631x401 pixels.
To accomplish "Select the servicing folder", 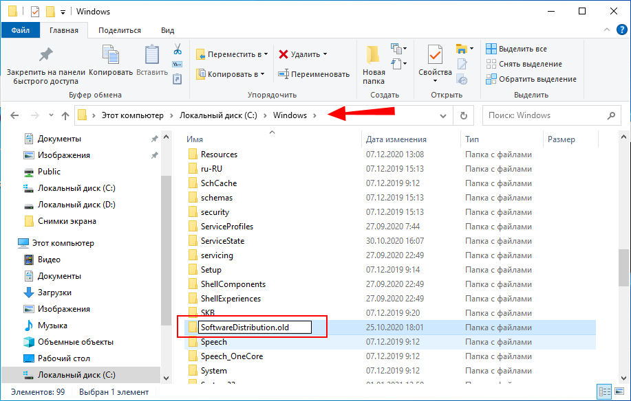I will coord(217,255).
